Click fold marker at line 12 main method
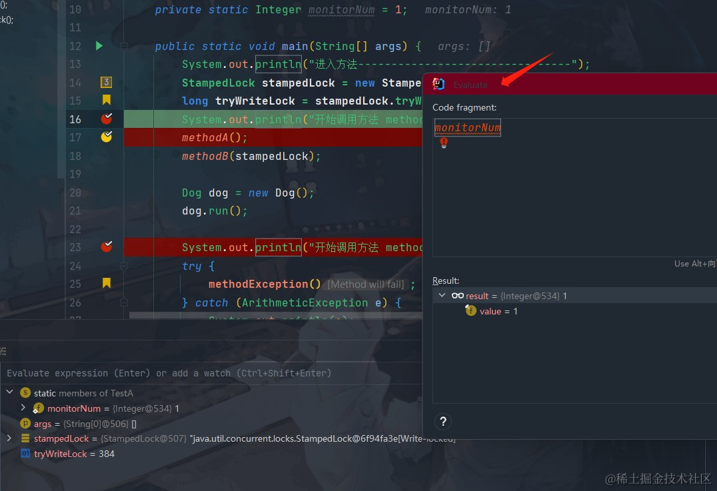Screen dimensions: 717x491 123,46
